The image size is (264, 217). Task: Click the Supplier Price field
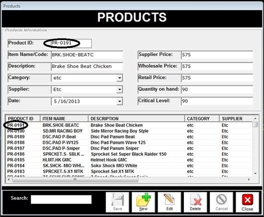tap(217, 55)
